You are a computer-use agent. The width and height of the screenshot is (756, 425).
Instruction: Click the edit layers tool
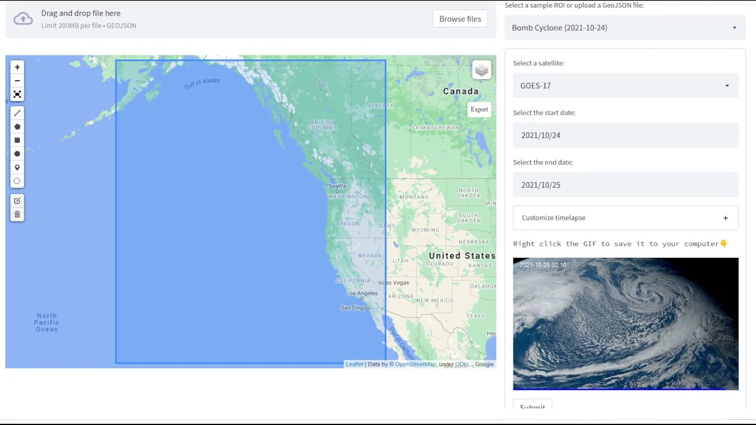click(x=17, y=201)
